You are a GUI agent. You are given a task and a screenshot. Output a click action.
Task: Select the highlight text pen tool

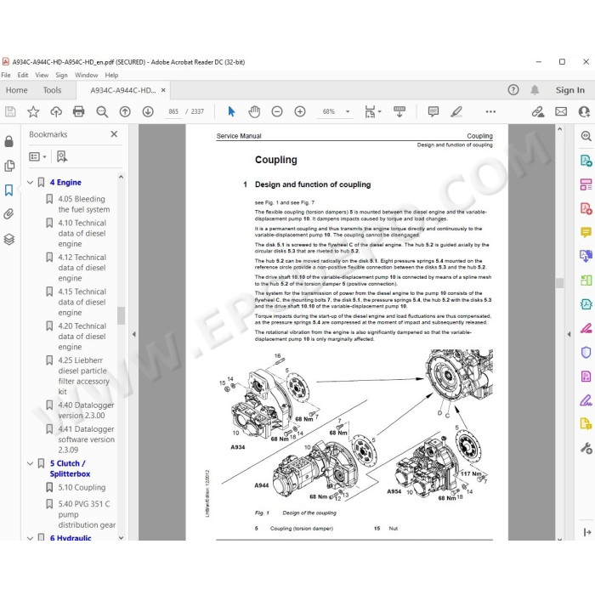click(x=456, y=111)
